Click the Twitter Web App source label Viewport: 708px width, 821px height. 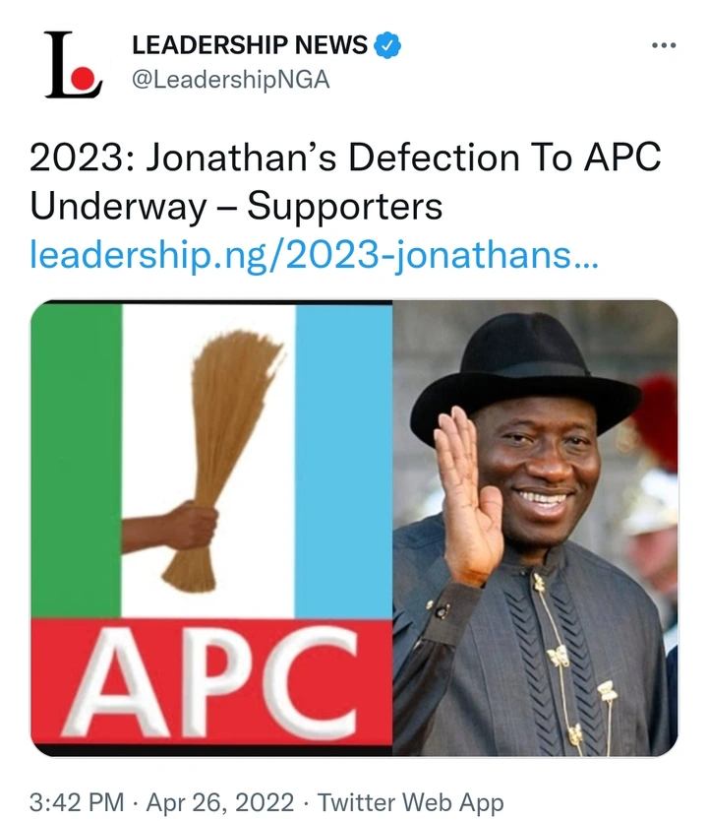(410, 802)
